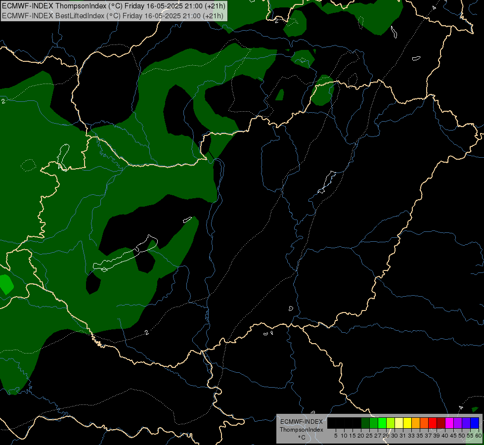
Task: Click the ThompsonIndex legend label
Action: 302,430
